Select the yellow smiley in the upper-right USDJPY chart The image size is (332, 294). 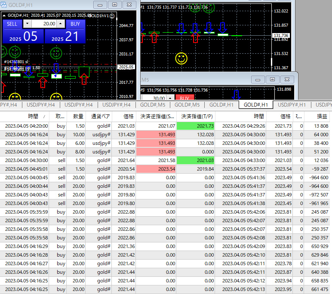click(181, 58)
